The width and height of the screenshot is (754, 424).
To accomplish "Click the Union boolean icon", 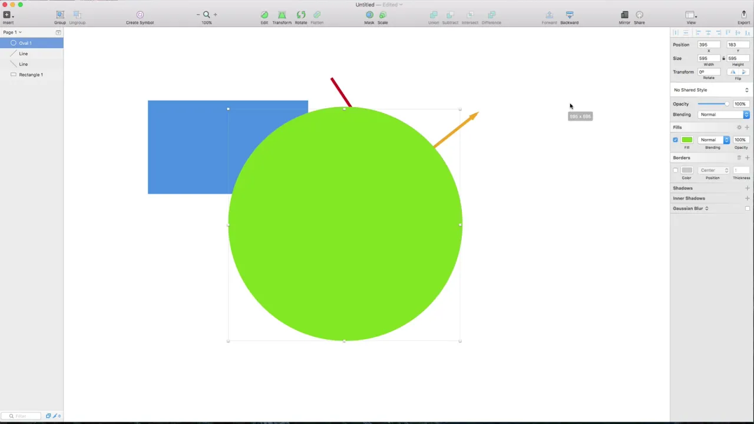I will pos(434,15).
